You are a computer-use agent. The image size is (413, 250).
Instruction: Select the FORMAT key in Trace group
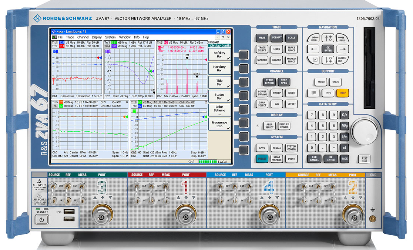[x=277, y=38]
